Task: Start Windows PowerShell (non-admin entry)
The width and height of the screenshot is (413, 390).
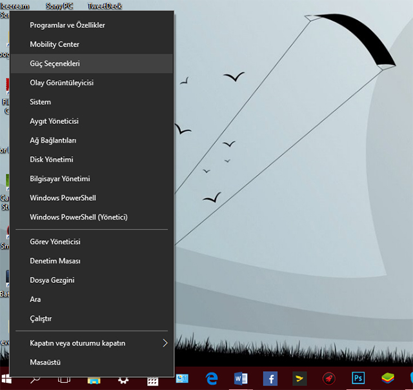Action: click(x=92, y=198)
